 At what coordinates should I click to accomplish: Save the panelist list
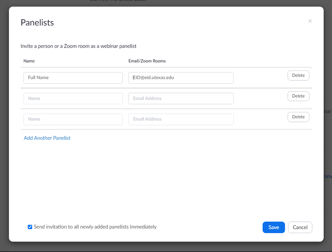click(274, 227)
